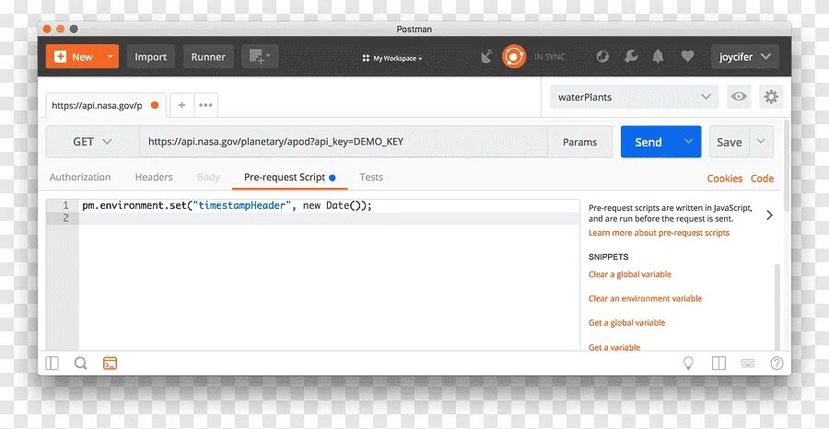
Task: Switch to the Headers tab
Action: click(x=154, y=177)
